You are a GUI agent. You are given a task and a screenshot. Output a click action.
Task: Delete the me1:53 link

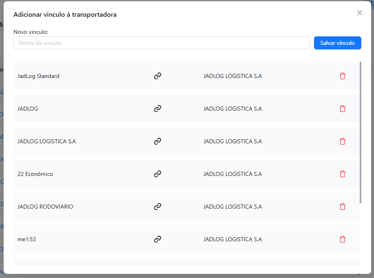coord(343,239)
